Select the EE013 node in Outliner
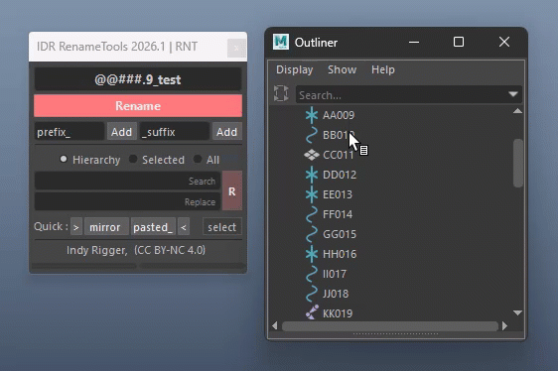Screen dimensions: 558x371 tap(338, 194)
